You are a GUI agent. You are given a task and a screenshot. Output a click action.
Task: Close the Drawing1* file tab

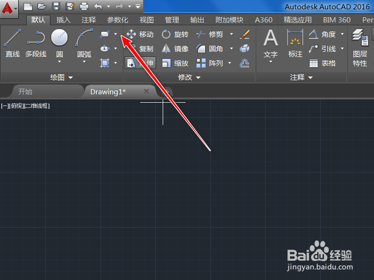pos(146,91)
